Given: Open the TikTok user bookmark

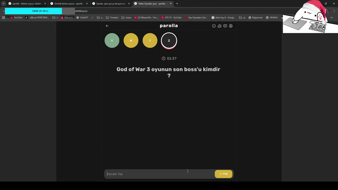Looking at the screenshot, I should click(x=37, y=18).
